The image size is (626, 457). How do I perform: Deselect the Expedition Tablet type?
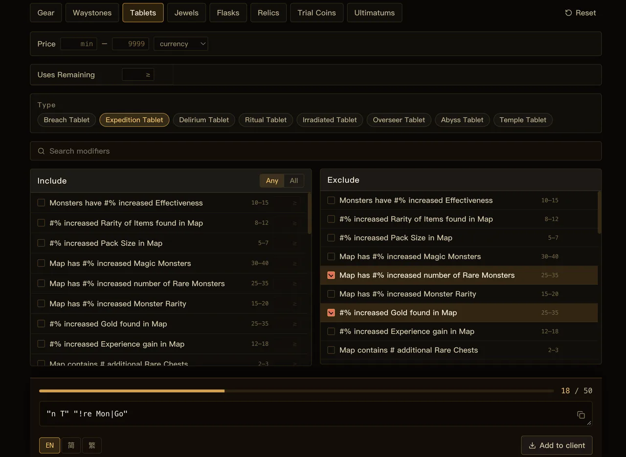click(134, 120)
